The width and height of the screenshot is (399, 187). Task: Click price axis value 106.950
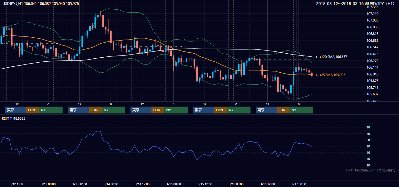(372, 27)
